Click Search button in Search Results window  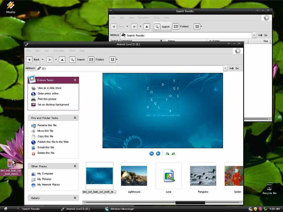pyautogui.click(x=162, y=26)
